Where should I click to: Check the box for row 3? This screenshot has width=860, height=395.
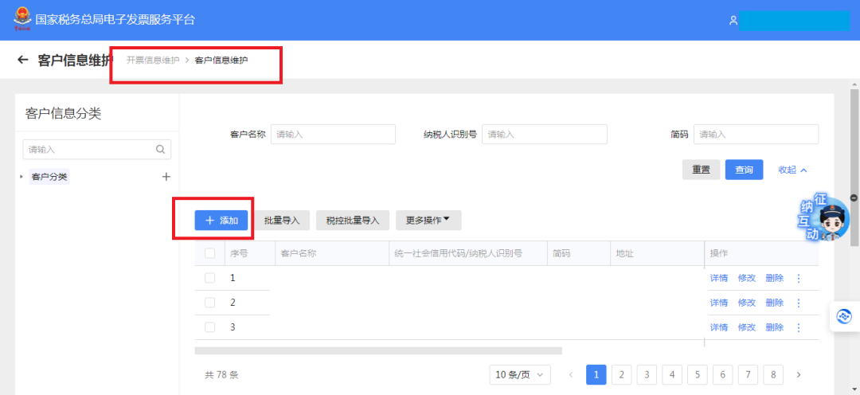pos(209,327)
